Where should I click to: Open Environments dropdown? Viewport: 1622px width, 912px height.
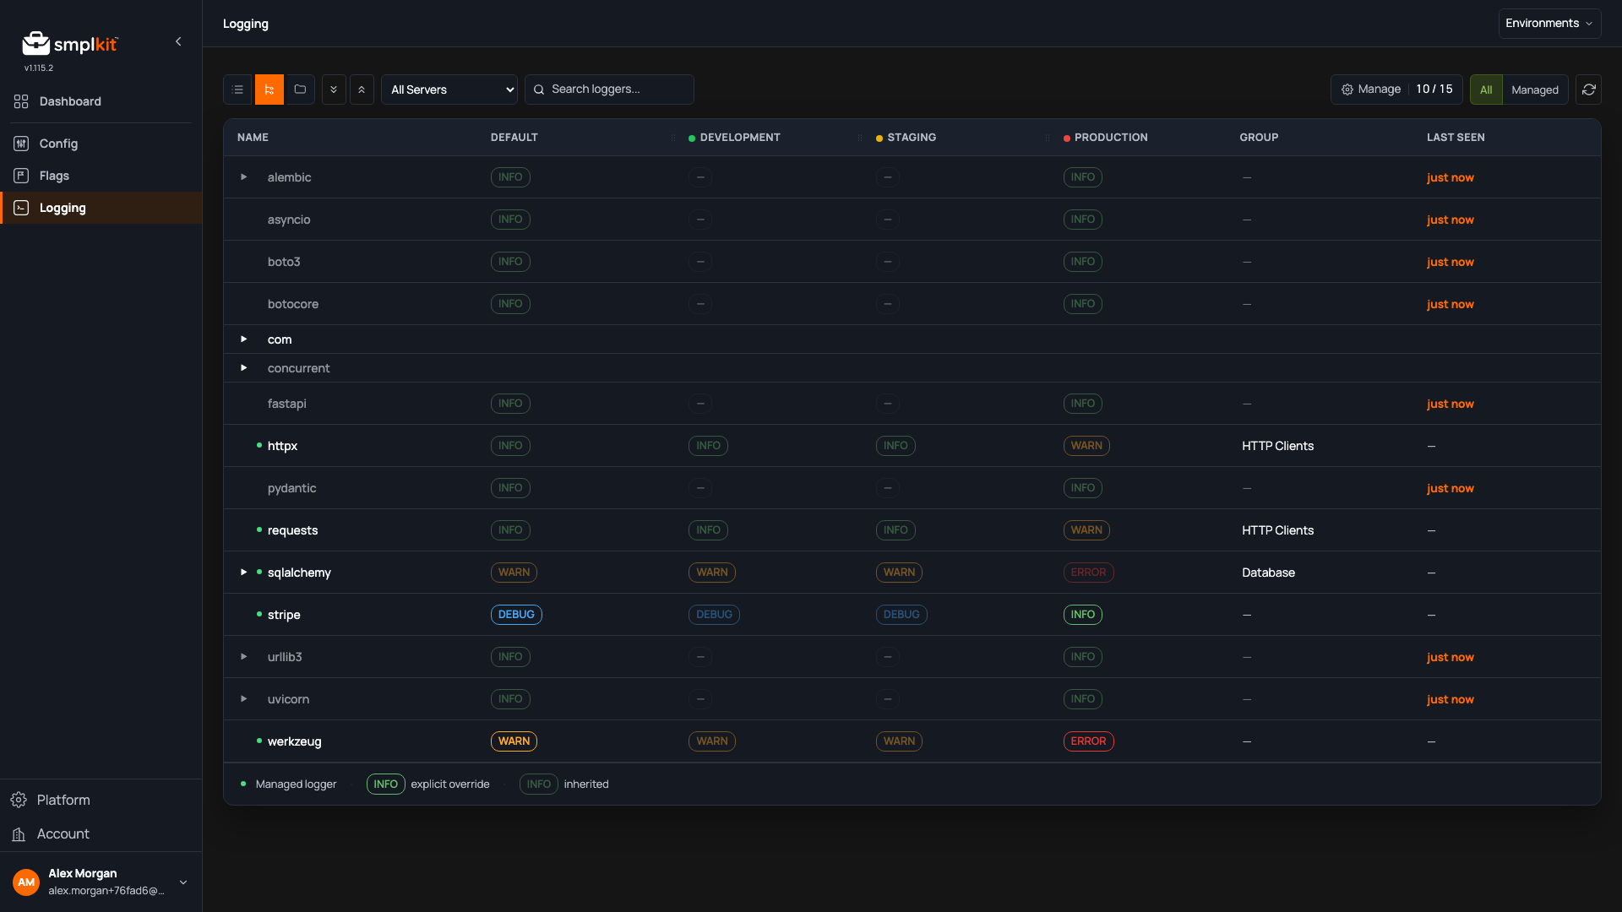pos(1549,24)
